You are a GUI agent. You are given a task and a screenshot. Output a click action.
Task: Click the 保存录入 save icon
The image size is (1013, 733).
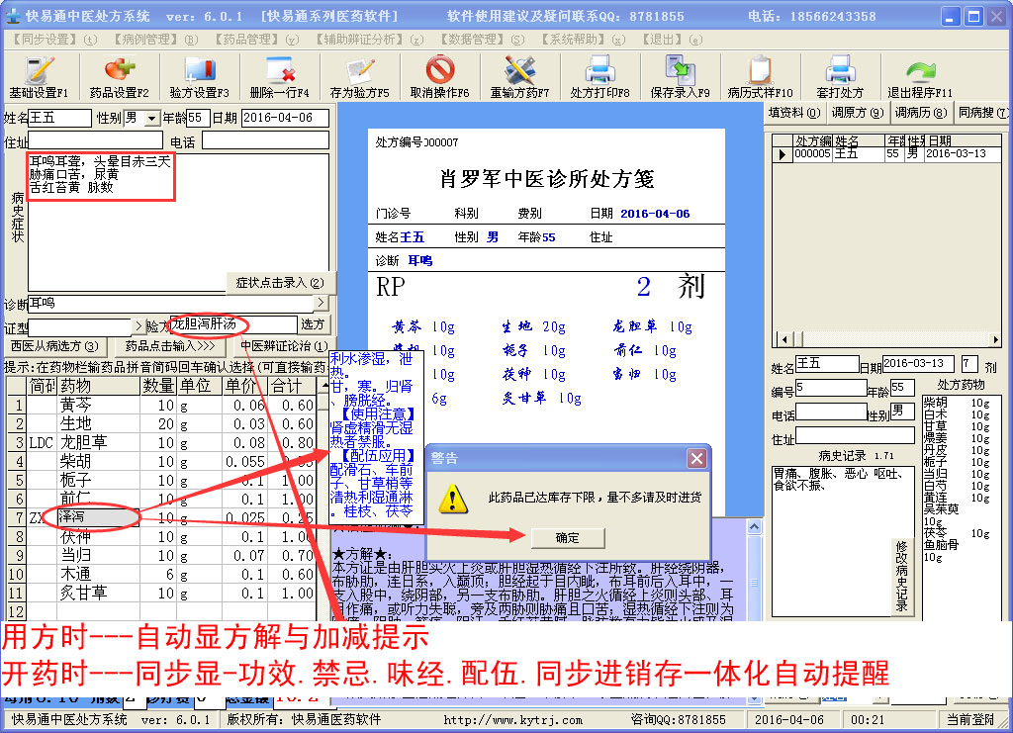click(680, 76)
